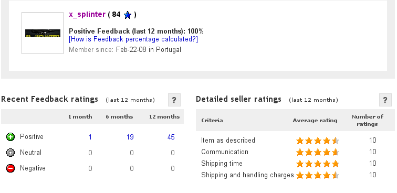Click Item as described star rating
397x193 pixels.
tap(318, 141)
